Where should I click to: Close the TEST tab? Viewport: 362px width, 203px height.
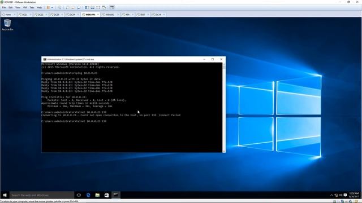148,15
